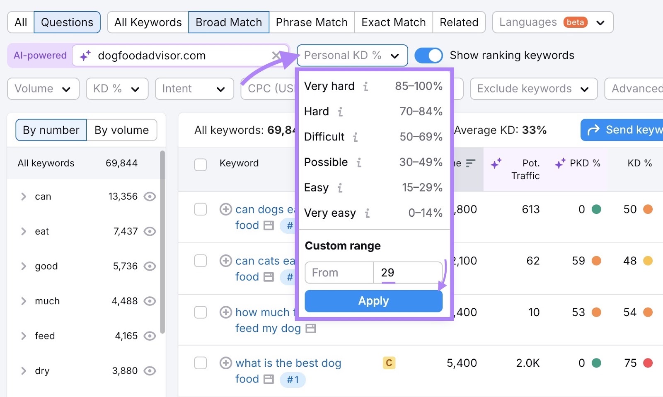Expand the 'much' keyword group

click(x=24, y=301)
